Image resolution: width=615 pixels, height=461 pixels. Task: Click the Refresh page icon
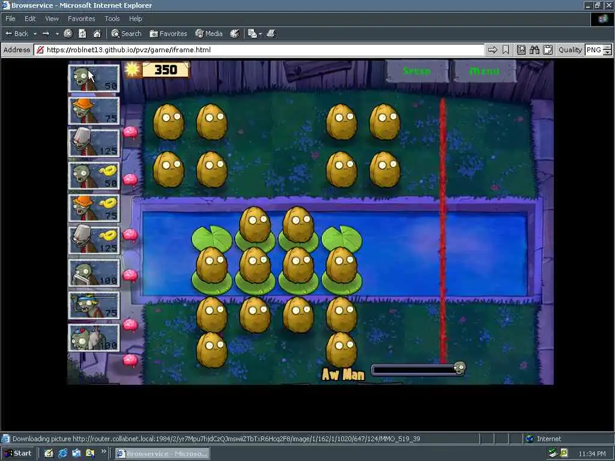[82, 34]
